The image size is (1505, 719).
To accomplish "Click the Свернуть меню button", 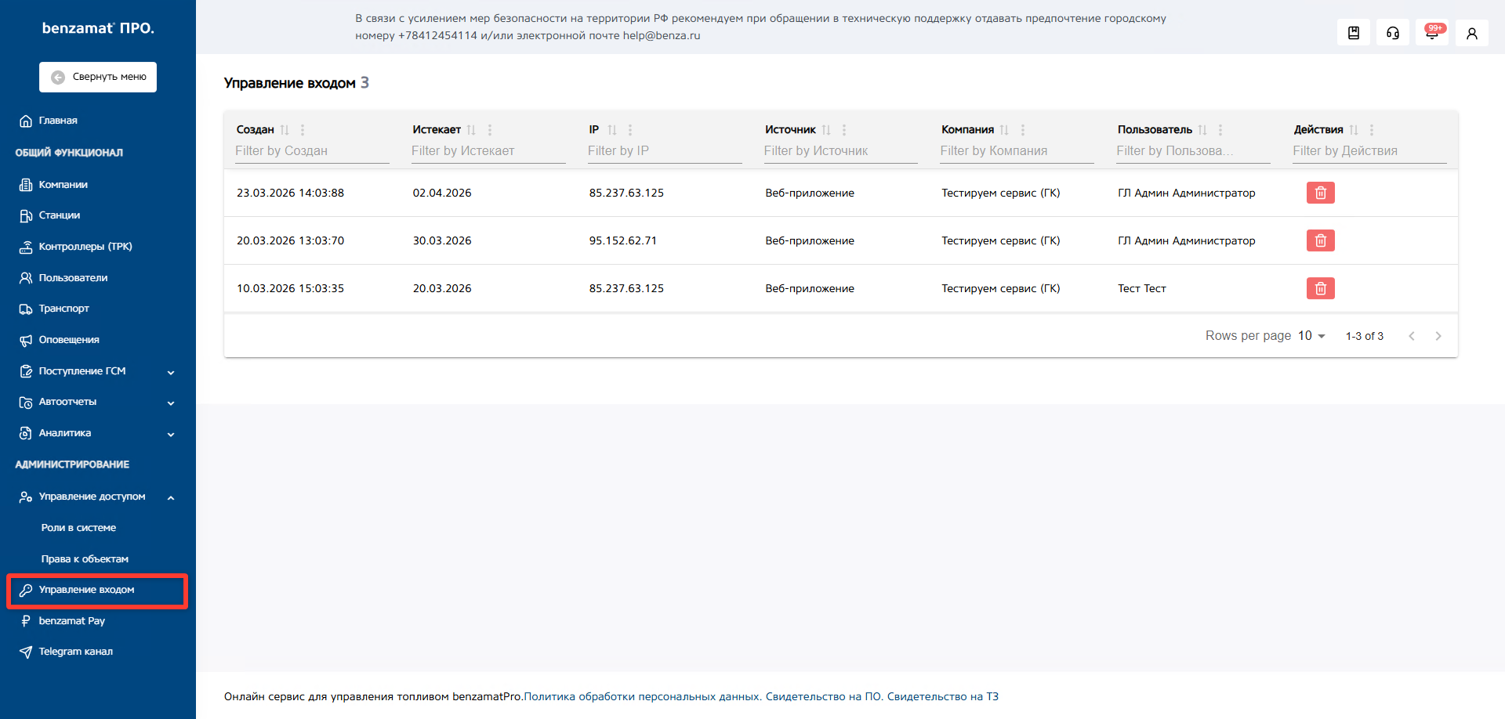I will 98,77.
